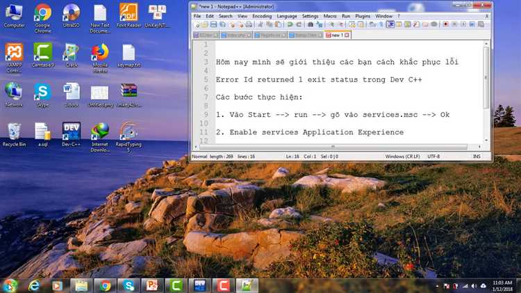521x293 pixels.
Task: Select the 'new 1' document tab
Action: click(337, 35)
